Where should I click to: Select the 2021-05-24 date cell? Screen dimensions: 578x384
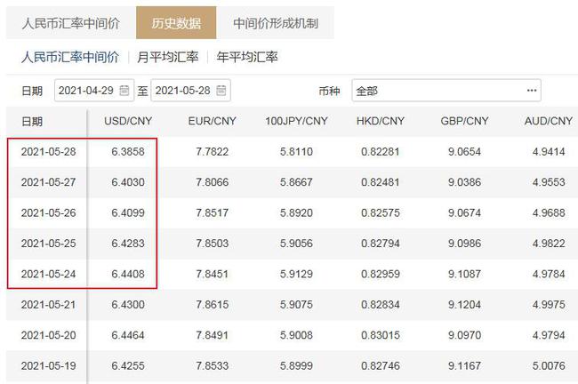pos(48,274)
